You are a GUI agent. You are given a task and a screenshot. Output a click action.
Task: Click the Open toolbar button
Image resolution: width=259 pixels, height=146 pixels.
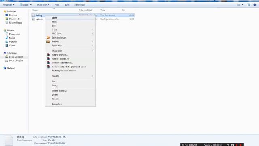coord(24,5)
